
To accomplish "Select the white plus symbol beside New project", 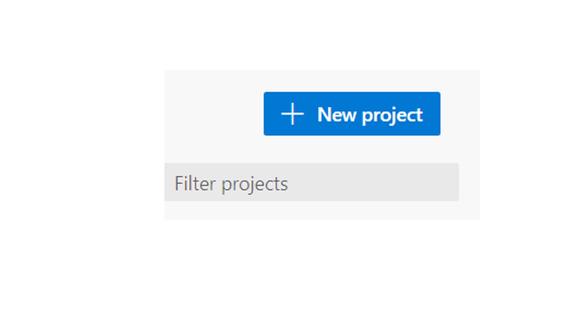I will [x=292, y=114].
